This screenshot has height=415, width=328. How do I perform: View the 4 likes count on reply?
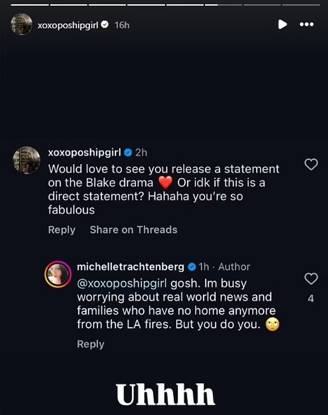pos(311,299)
